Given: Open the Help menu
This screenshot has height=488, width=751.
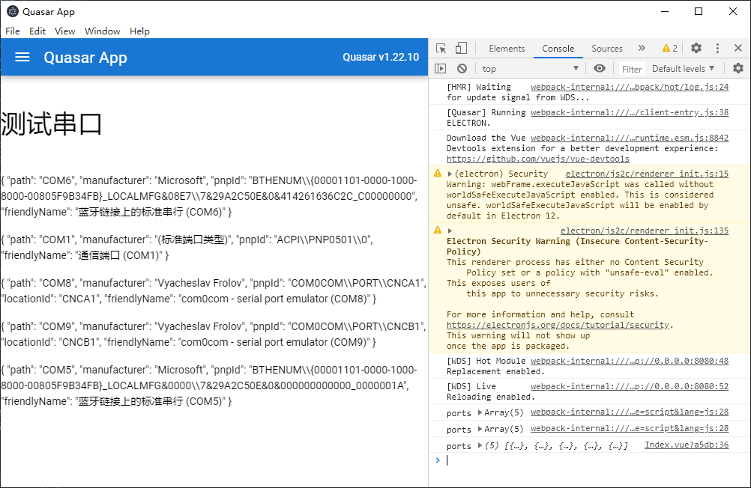Looking at the screenshot, I should pos(140,31).
